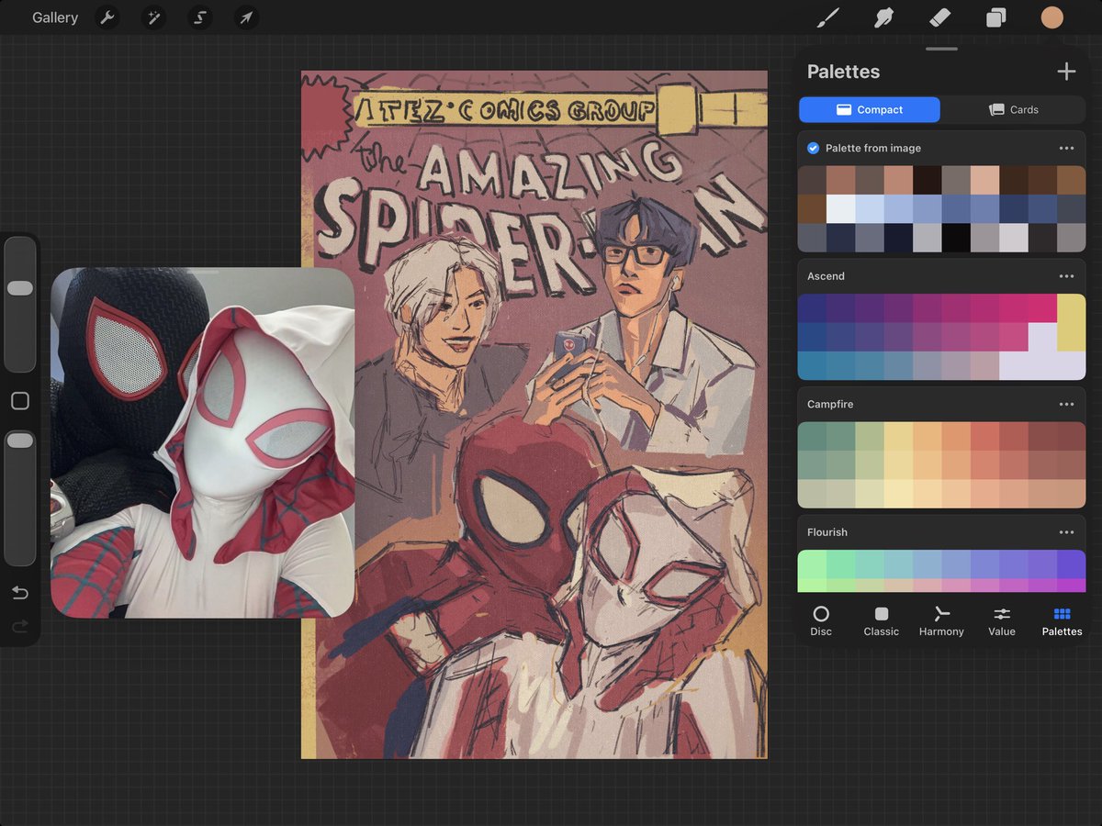Pick the white swatch in image palette
The image size is (1102, 826).
(x=841, y=209)
